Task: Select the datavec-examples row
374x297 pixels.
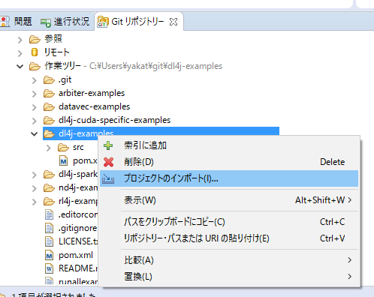Action: 95,107
